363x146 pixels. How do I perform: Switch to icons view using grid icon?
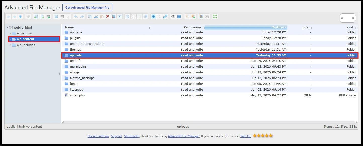pos(201,17)
